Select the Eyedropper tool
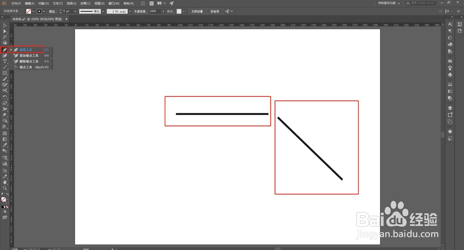This screenshot has height=250, width=464. (5, 145)
